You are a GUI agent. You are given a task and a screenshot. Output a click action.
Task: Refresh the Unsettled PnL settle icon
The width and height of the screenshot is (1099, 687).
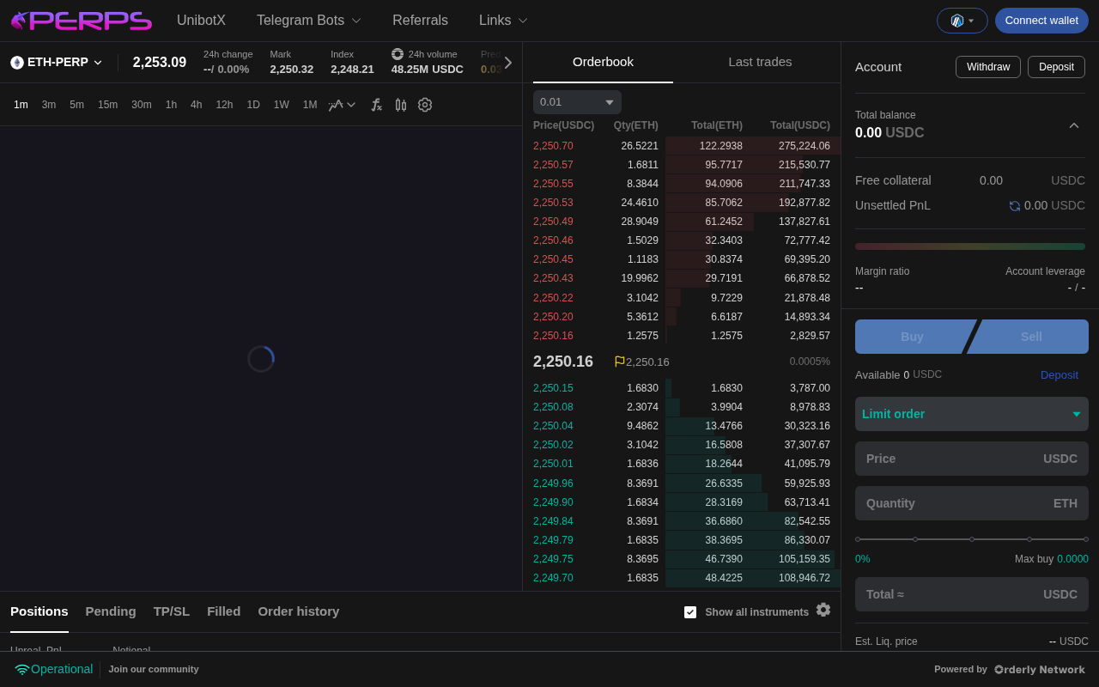point(1015,206)
